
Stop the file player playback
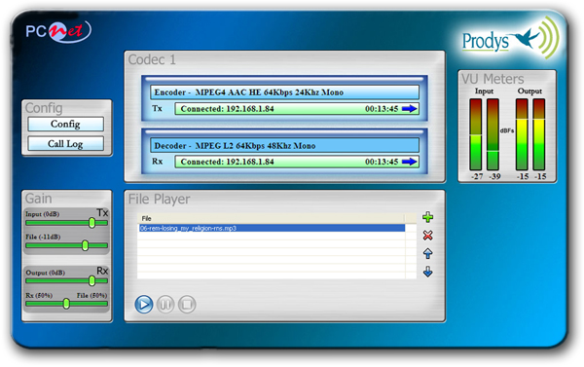click(x=187, y=305)
